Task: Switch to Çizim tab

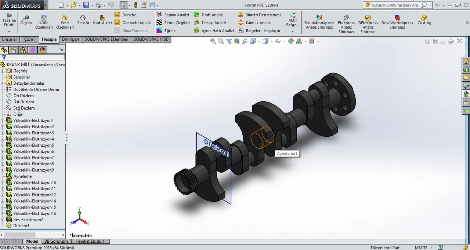Action: [x=29, y=39]
